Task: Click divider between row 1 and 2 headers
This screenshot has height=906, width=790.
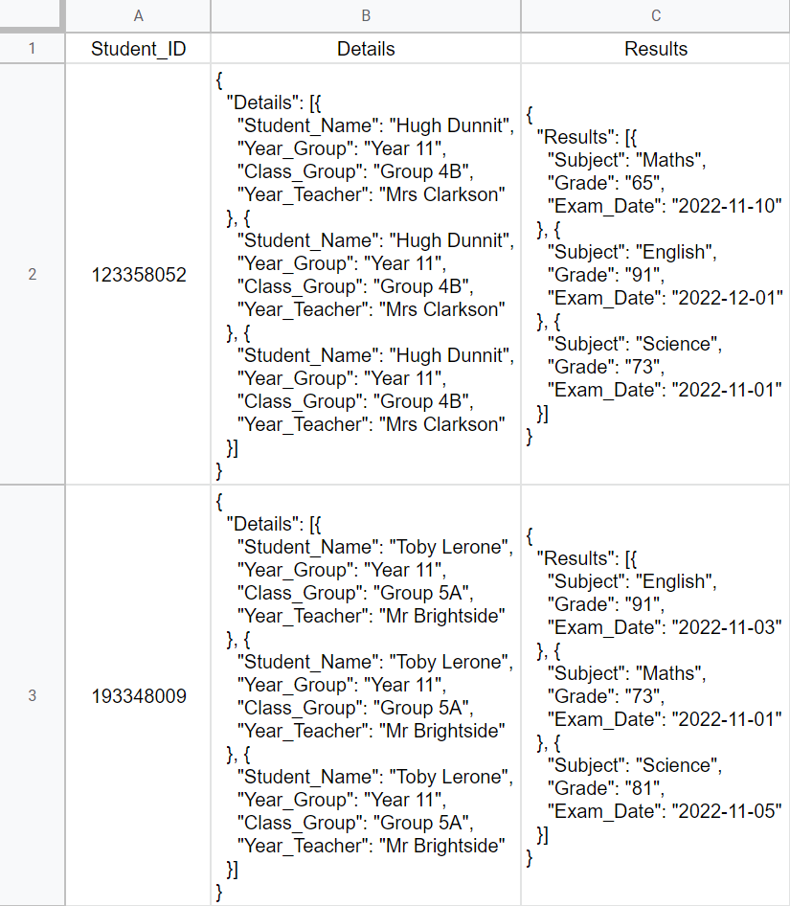Action: pyautogui.click(x=32, y=64)
